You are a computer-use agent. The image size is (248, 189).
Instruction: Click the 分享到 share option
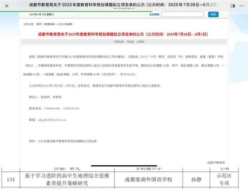(x=141, y=41)
